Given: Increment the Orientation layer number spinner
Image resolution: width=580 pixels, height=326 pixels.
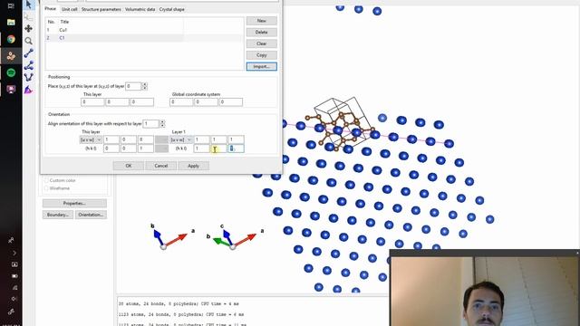Looking at the screenshot, I should (x=162, y=121).
